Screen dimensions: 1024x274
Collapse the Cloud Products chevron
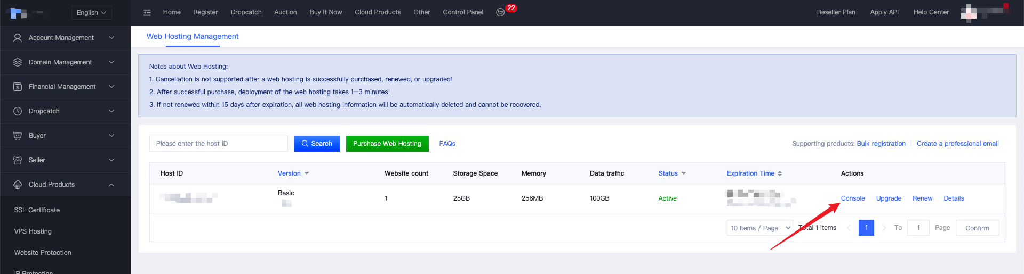111,185
